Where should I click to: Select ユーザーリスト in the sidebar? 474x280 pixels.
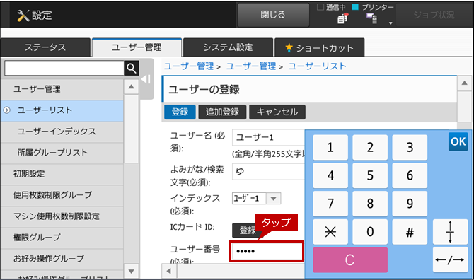click(x=62, y=110)
